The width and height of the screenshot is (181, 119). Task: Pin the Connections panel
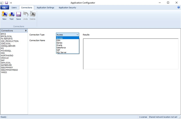pos(26,31)
